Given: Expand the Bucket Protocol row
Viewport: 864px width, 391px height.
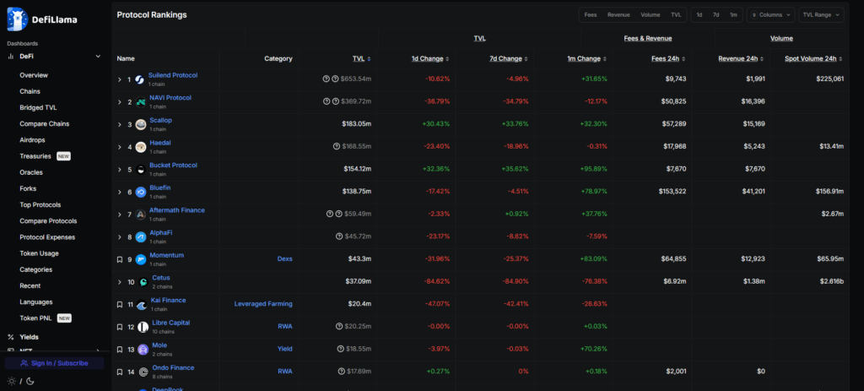Looking at the screenshot, I should [x=120, y=170].
